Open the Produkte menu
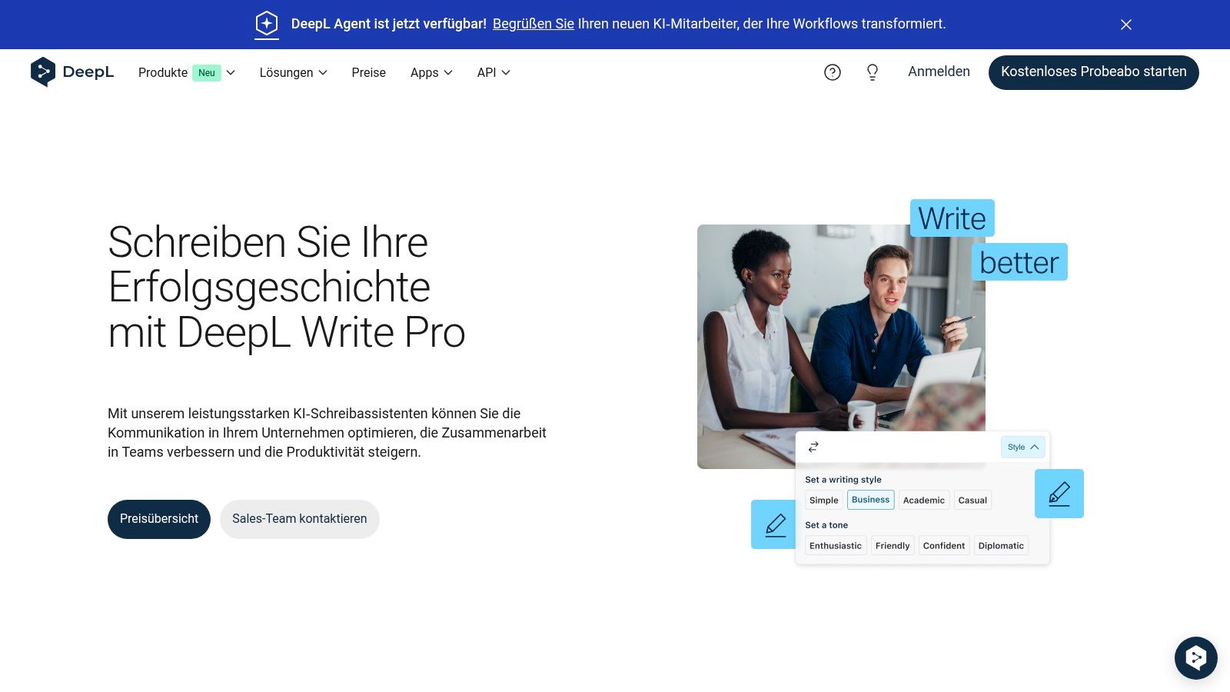 (162, 72)
